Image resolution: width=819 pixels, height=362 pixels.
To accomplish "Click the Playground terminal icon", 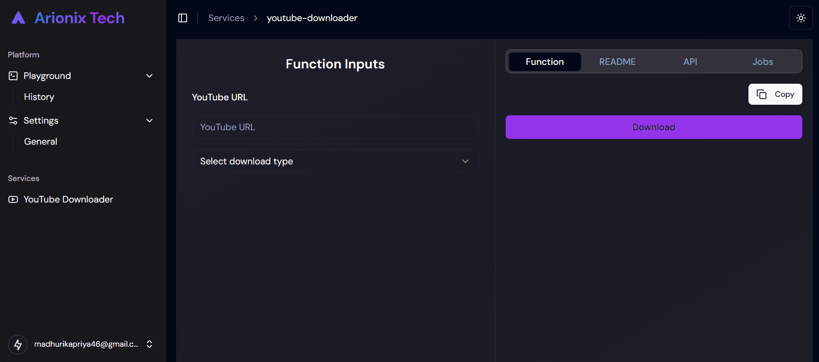I will coord(13,76).
